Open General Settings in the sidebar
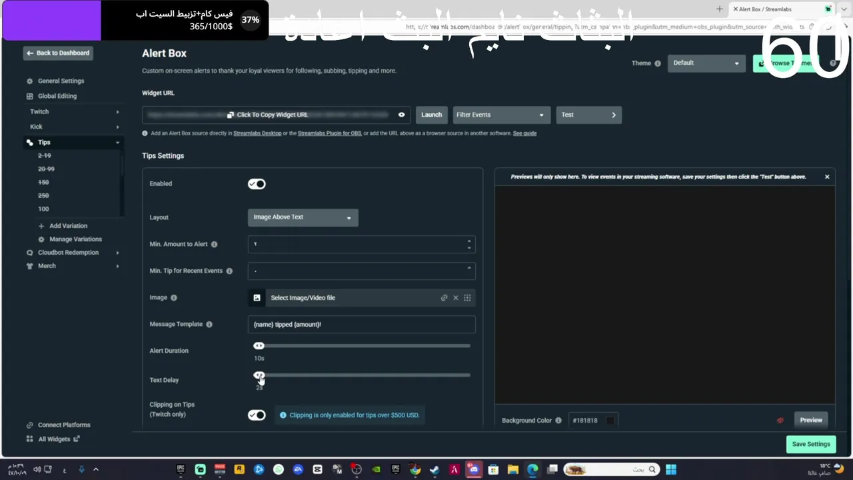Screen dimensions: 853x480 pos(61,81)
